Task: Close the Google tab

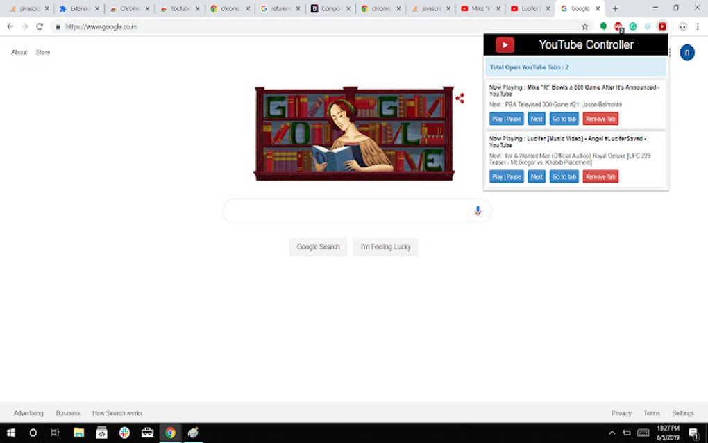Action: pyautogui.click(x=598, y=8)
